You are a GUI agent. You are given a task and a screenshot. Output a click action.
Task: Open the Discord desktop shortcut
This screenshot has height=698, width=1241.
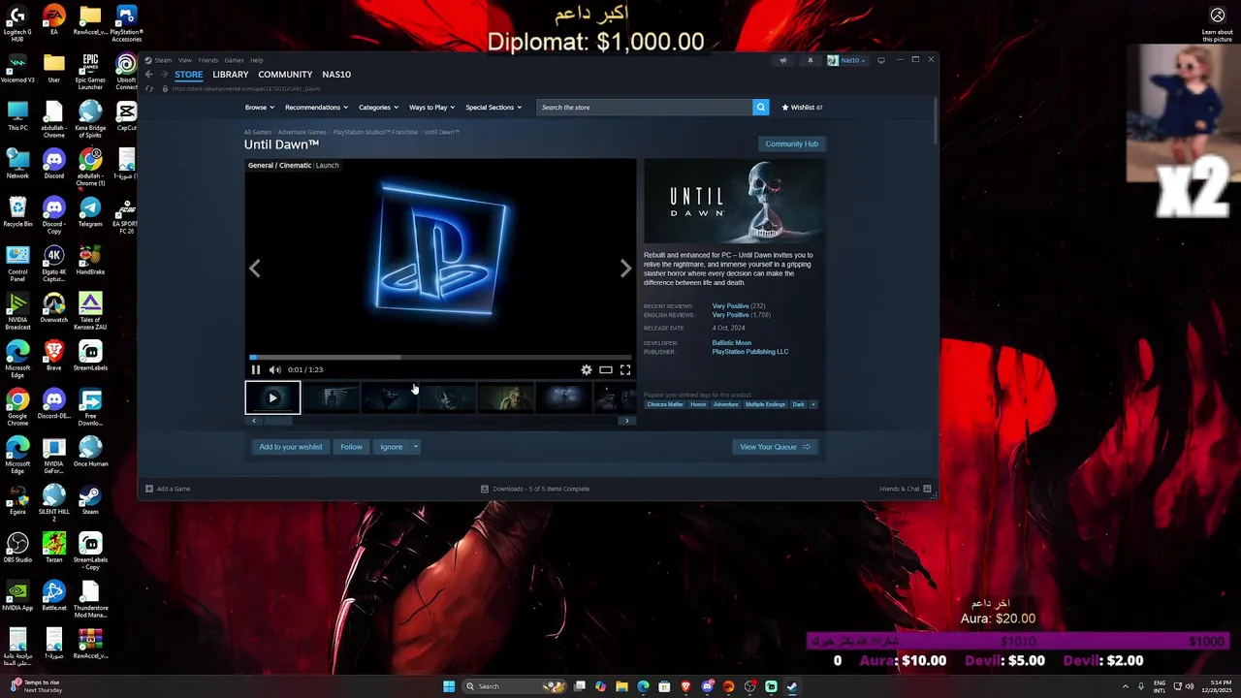tap(54, 163)
